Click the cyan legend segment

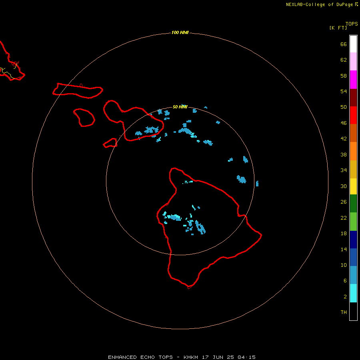point(353,293)
